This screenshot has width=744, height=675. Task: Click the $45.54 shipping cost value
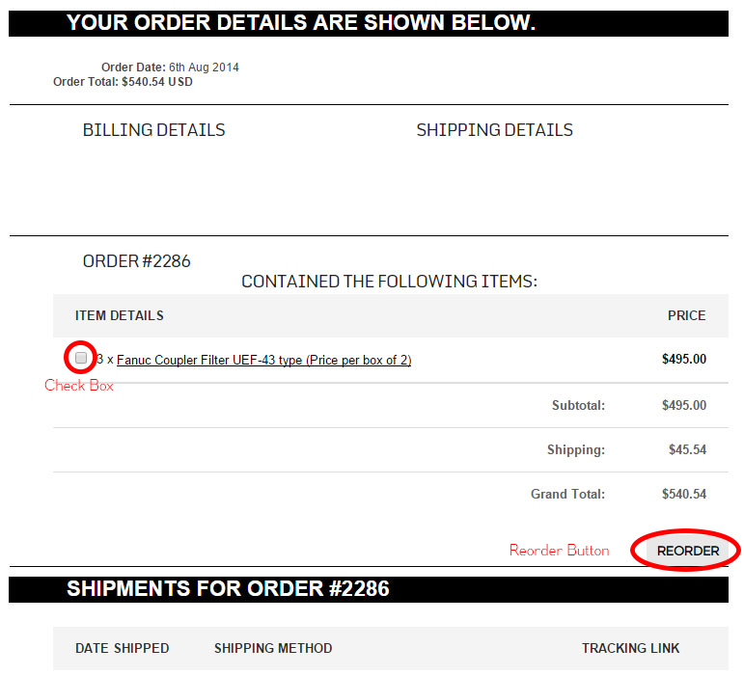point(687,450)
